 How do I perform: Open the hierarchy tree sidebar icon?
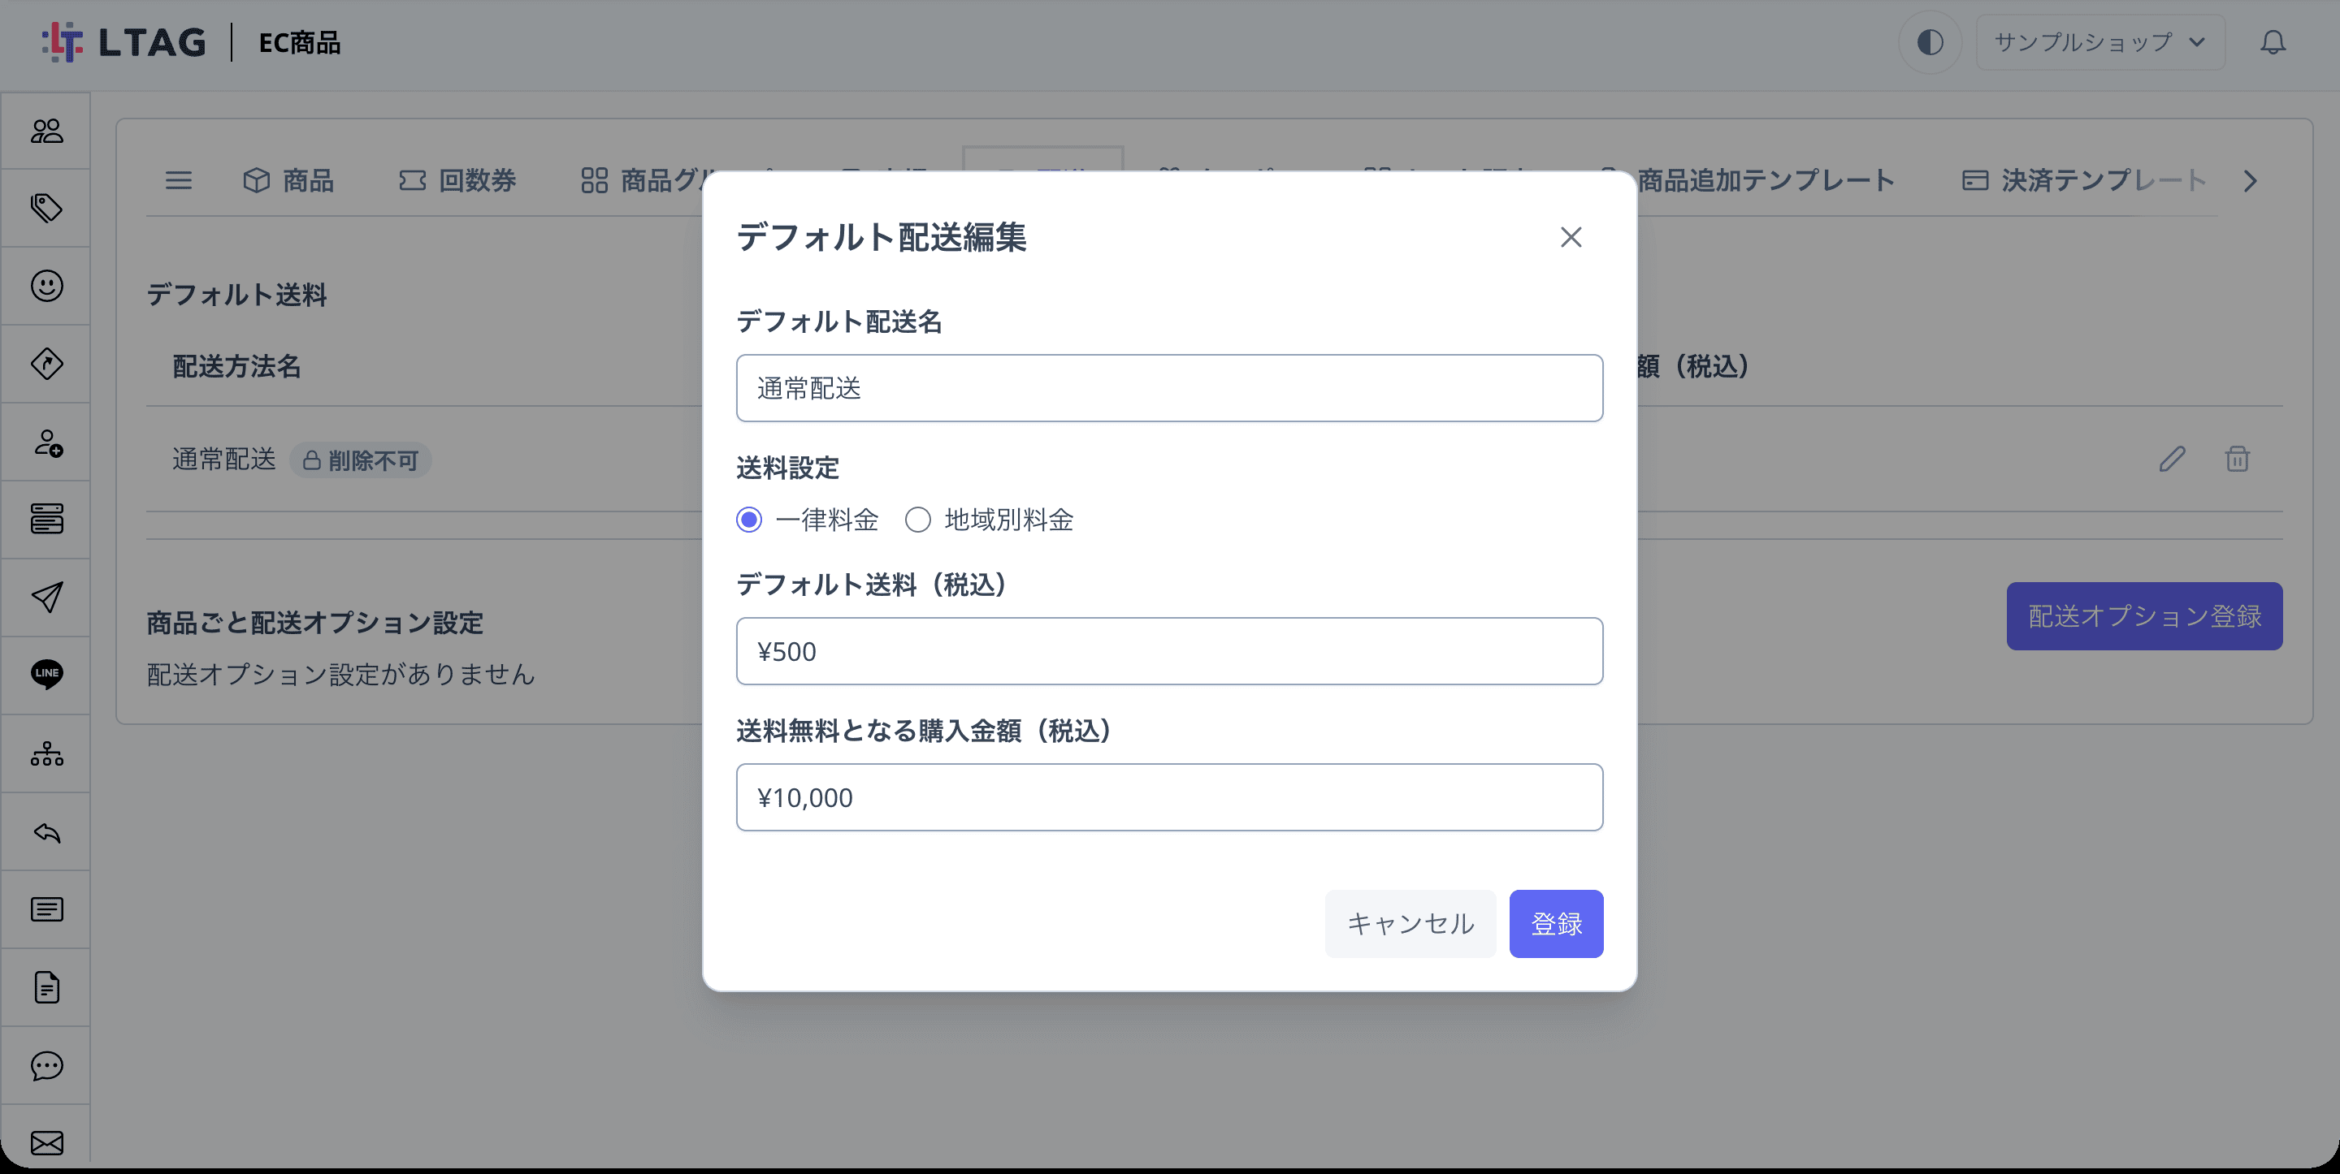pyautogui.click(x=46, y=753)
